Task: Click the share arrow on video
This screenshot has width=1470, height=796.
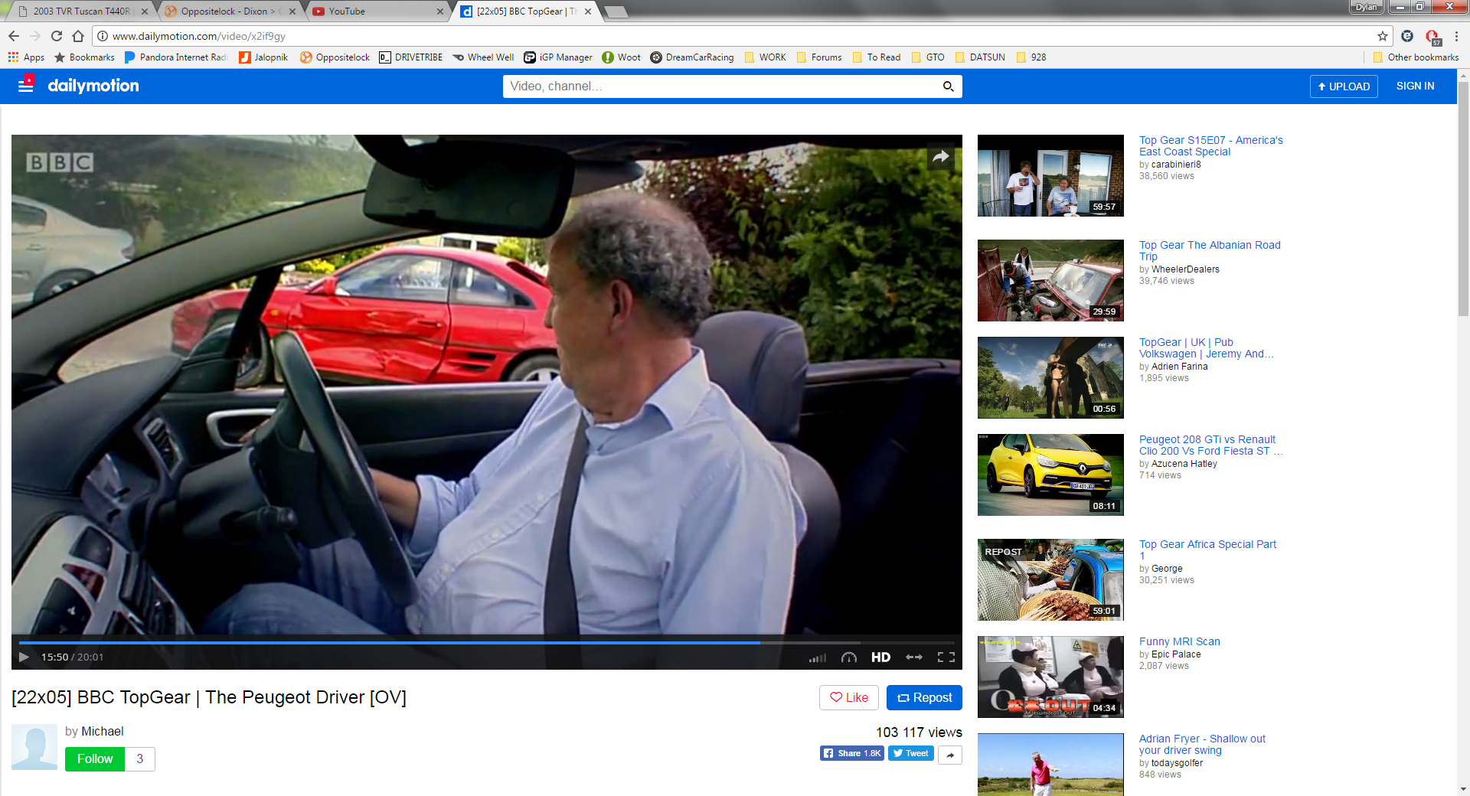Action: (x=941, y=157)
